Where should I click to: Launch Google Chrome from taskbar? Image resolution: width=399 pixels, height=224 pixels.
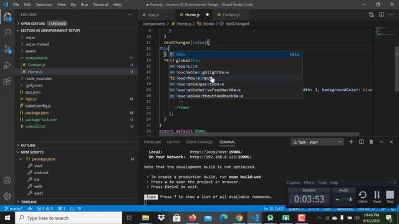[239, 218]
